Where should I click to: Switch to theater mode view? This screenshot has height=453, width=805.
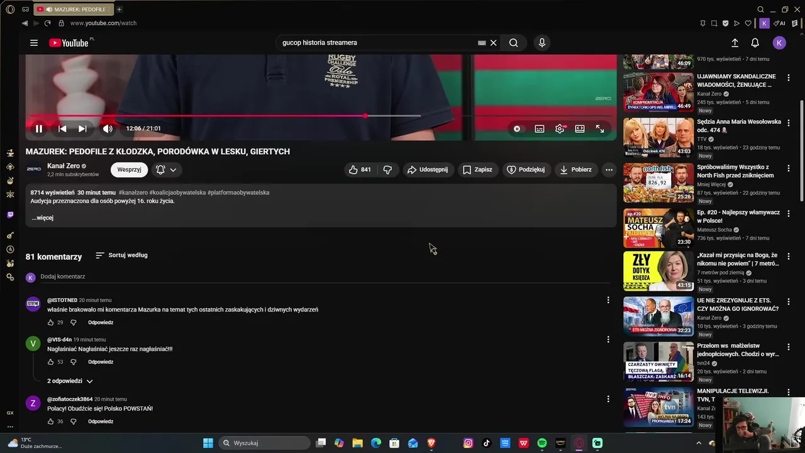tap(580, 128)
